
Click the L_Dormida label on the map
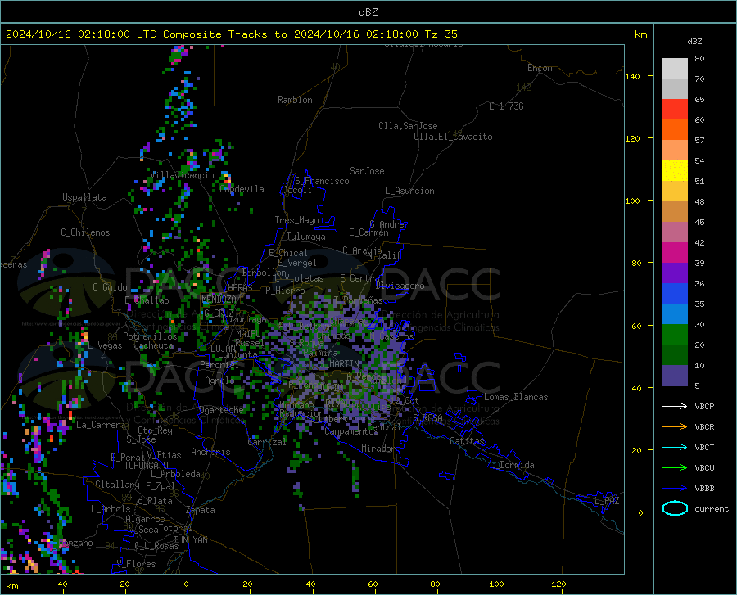point(511,465)
